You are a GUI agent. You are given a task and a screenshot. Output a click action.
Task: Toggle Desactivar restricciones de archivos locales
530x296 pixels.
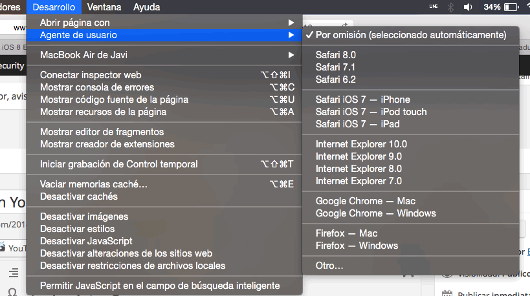tap(164, 266)
